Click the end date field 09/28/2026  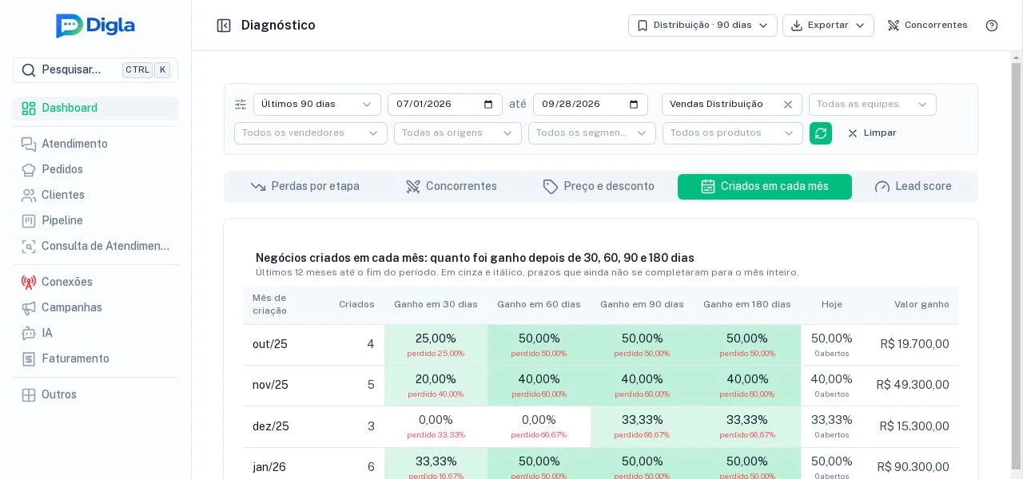[x=591, y=105]
